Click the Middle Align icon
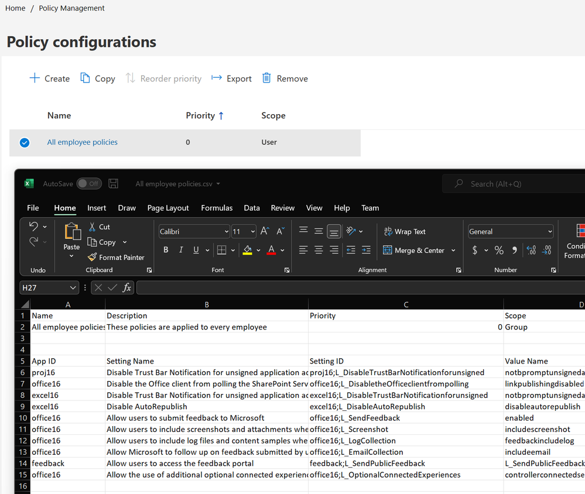Viewport: 585px width, 494px height. tap(318, 231)
